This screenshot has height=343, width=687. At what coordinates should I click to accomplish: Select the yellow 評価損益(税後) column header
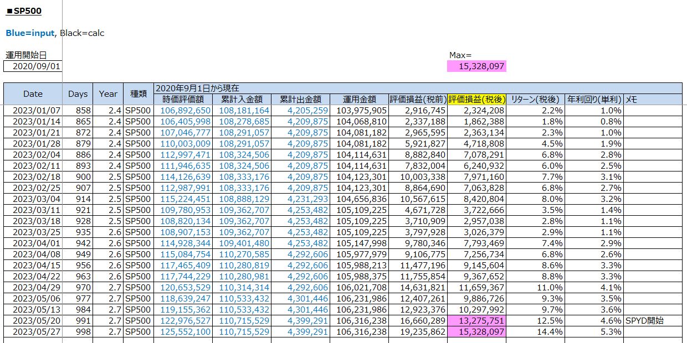[x=476, y=99]
